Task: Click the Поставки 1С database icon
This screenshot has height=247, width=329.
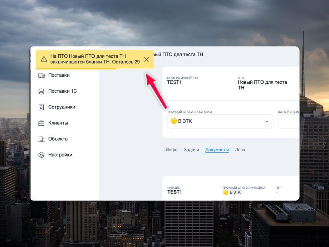Action: click(41, 91)
